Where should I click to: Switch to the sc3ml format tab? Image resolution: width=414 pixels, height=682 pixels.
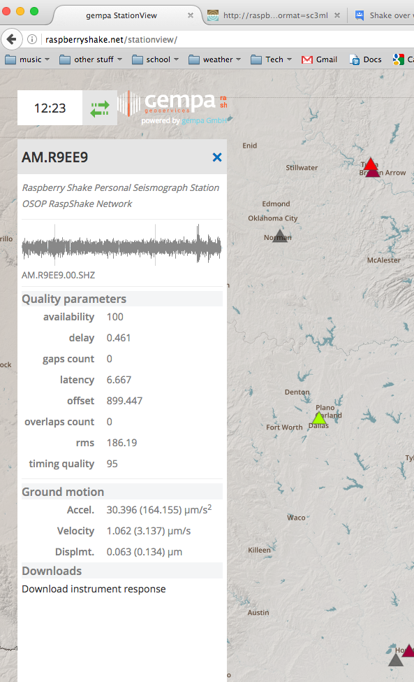click(x=274, y=15)
